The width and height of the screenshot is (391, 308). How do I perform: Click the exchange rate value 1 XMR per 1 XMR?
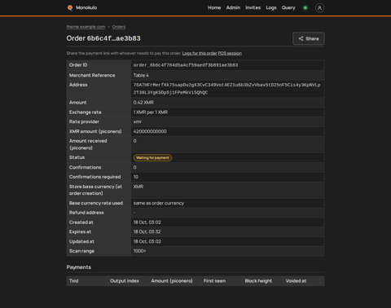151,112
